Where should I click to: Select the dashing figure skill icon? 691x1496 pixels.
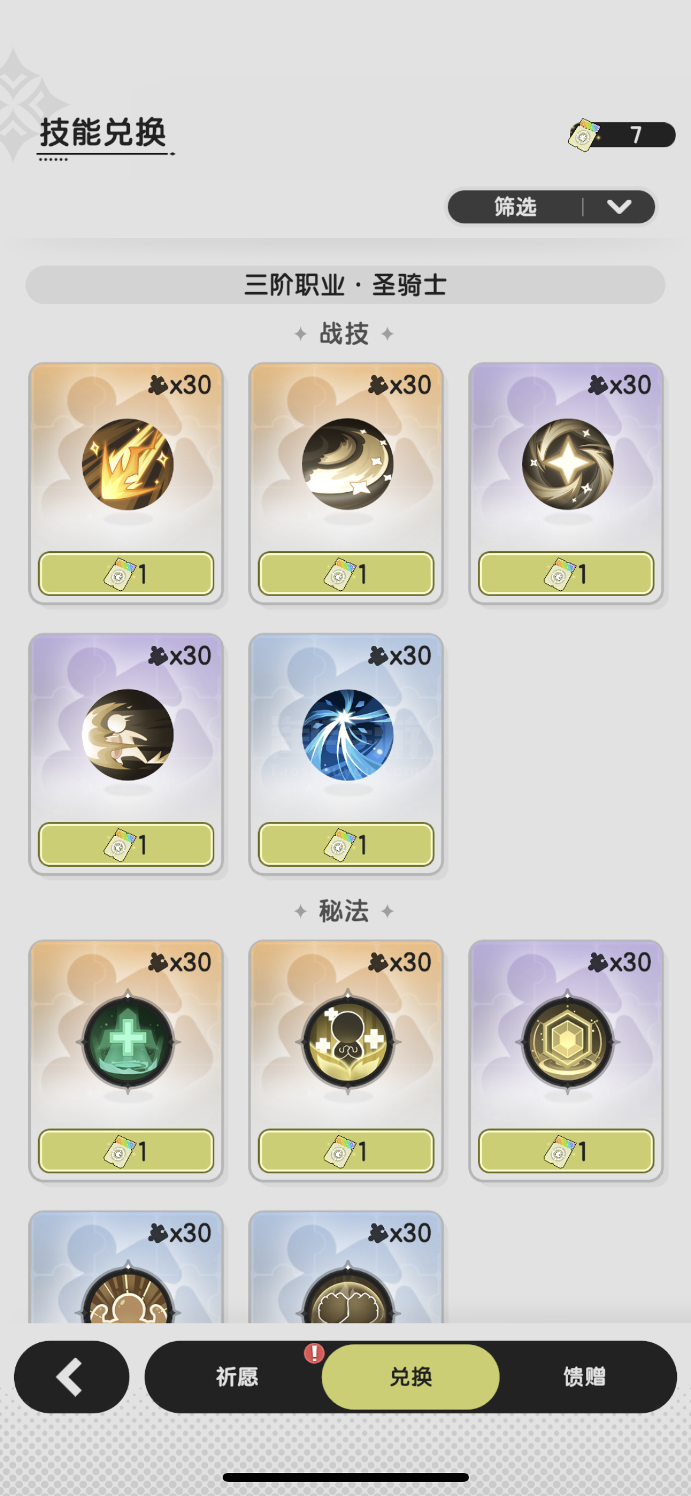tap(128, 735)
